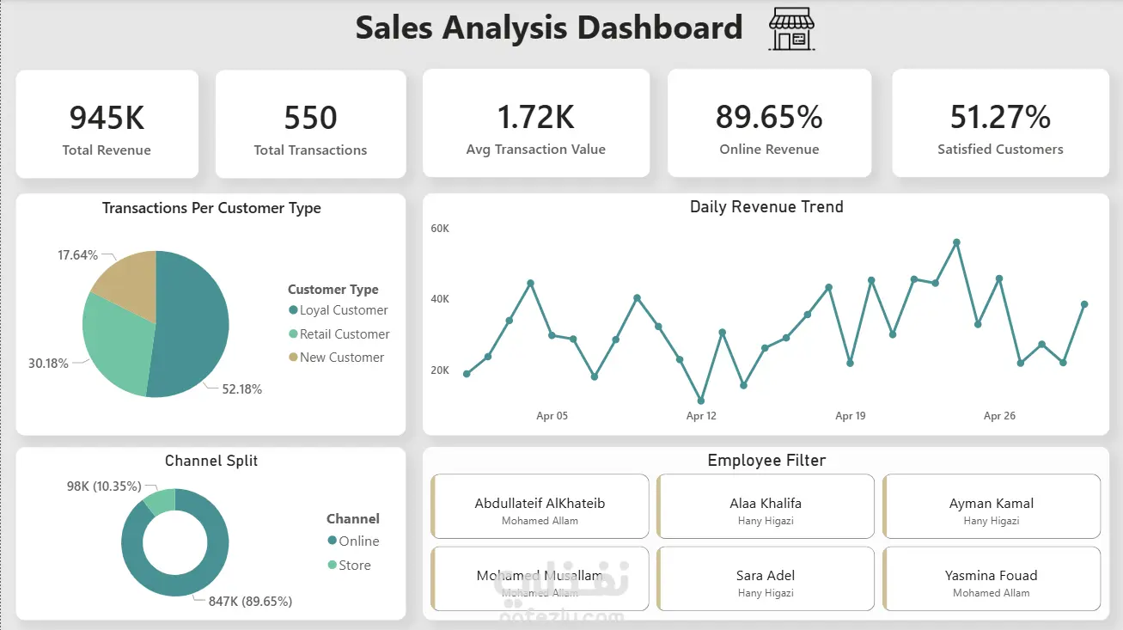1123x630 pixels.
Task: Select Loyal Customer legend color marker
Action: 293,310
